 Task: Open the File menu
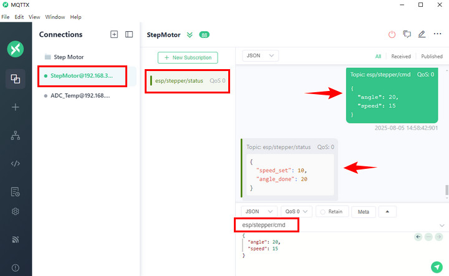6,17
